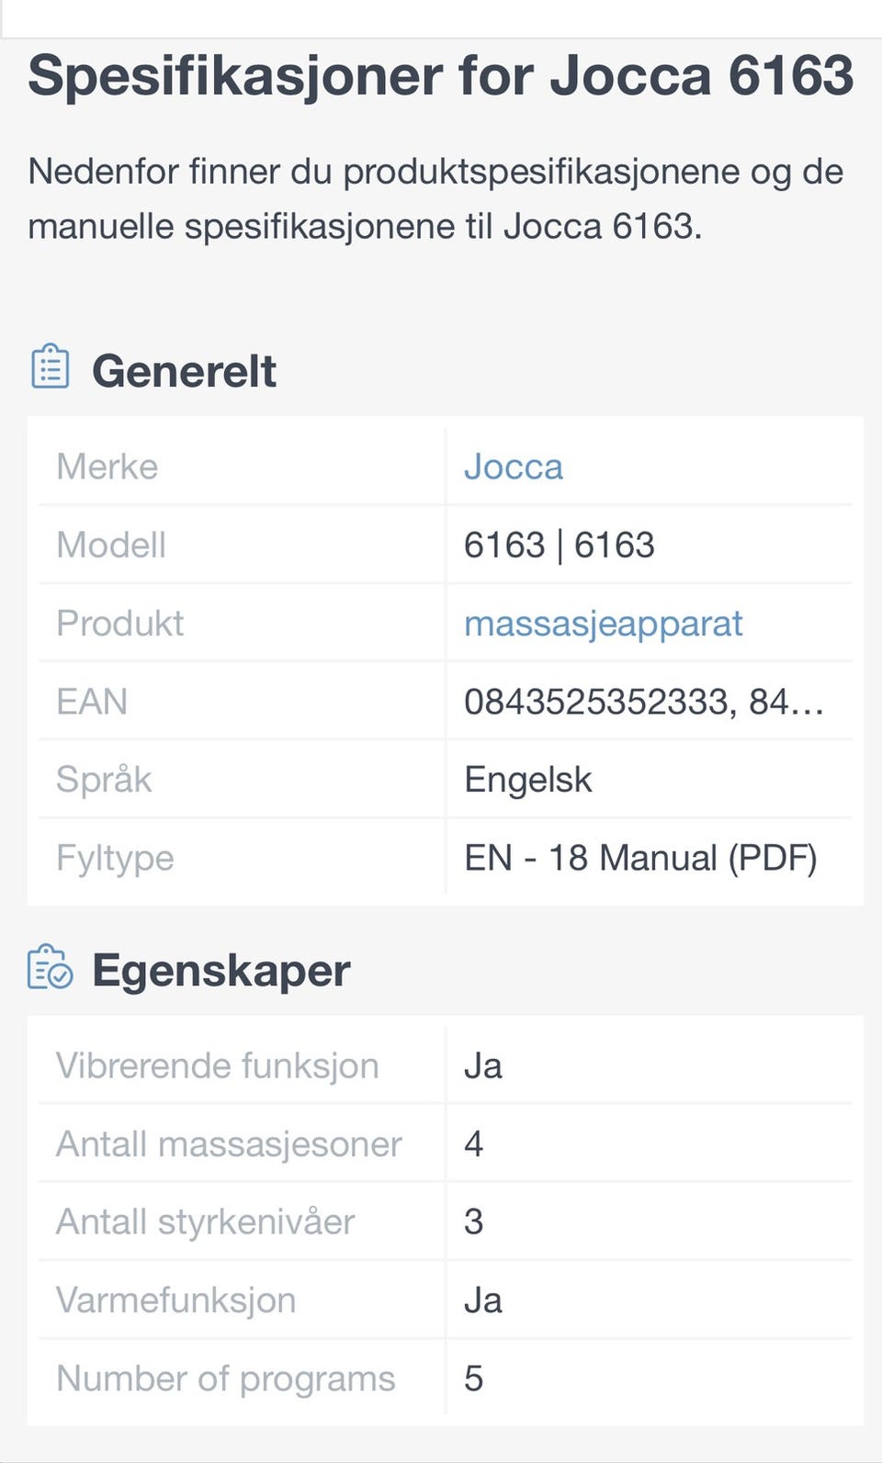Open the massasjeapparat product link
The height and width of the screenshot is (1463, 882).
coord(603,624)
